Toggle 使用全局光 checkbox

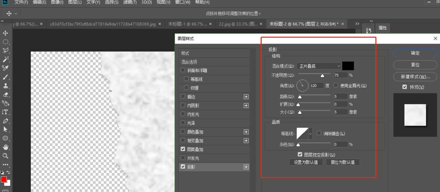336,86
